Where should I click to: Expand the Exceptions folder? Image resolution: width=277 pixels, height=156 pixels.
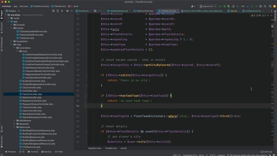[11, 42]
